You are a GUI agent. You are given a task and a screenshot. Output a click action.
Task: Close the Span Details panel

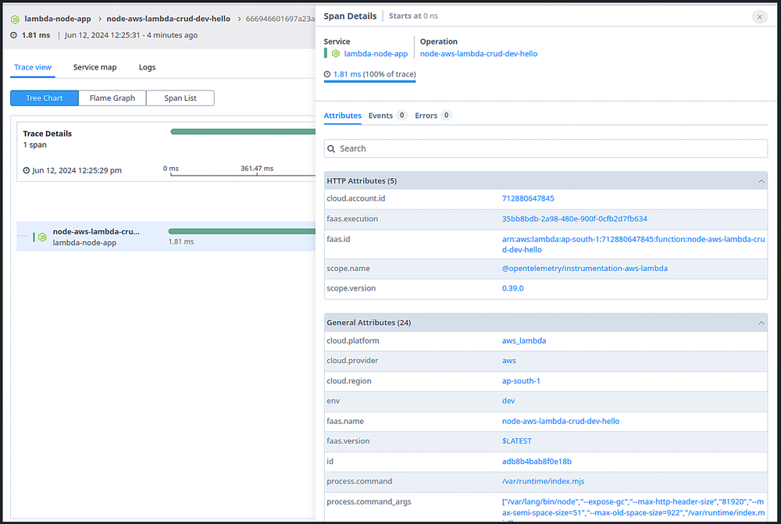point(759,17)
